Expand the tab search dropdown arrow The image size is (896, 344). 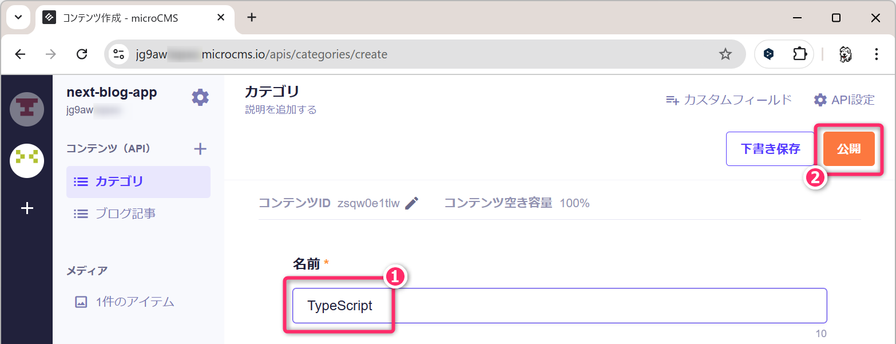click(18, 17)
